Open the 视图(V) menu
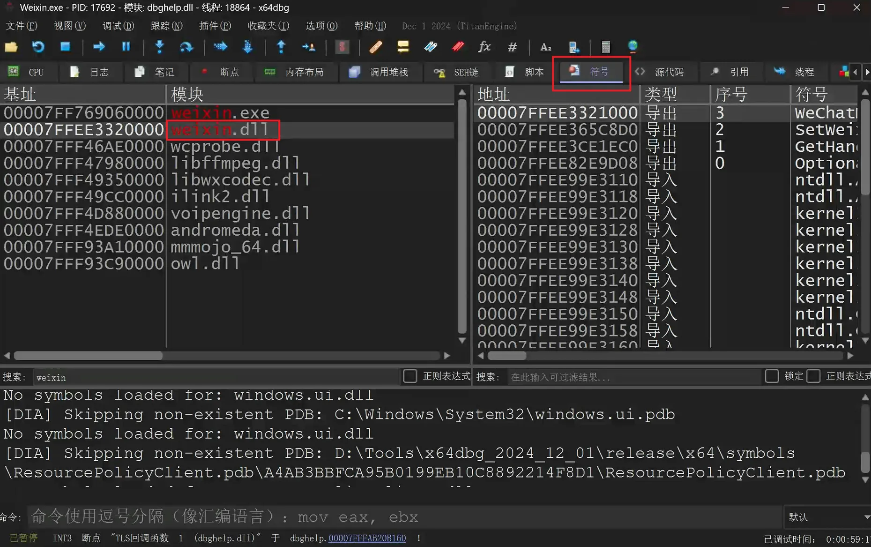 [69, 26]
